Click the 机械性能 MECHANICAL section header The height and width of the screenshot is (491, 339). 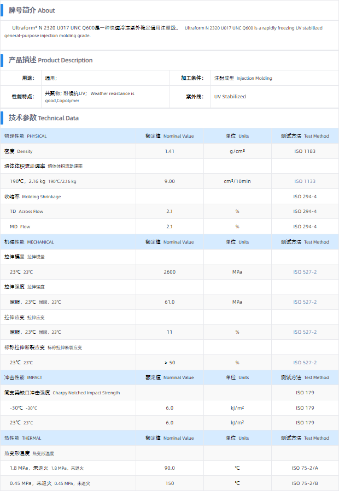tap(29, 242)
